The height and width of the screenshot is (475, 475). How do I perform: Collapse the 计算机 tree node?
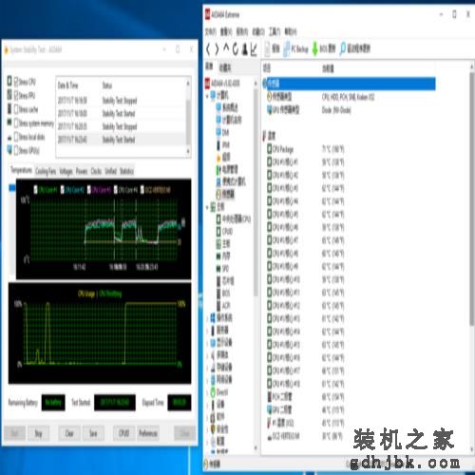208,95
